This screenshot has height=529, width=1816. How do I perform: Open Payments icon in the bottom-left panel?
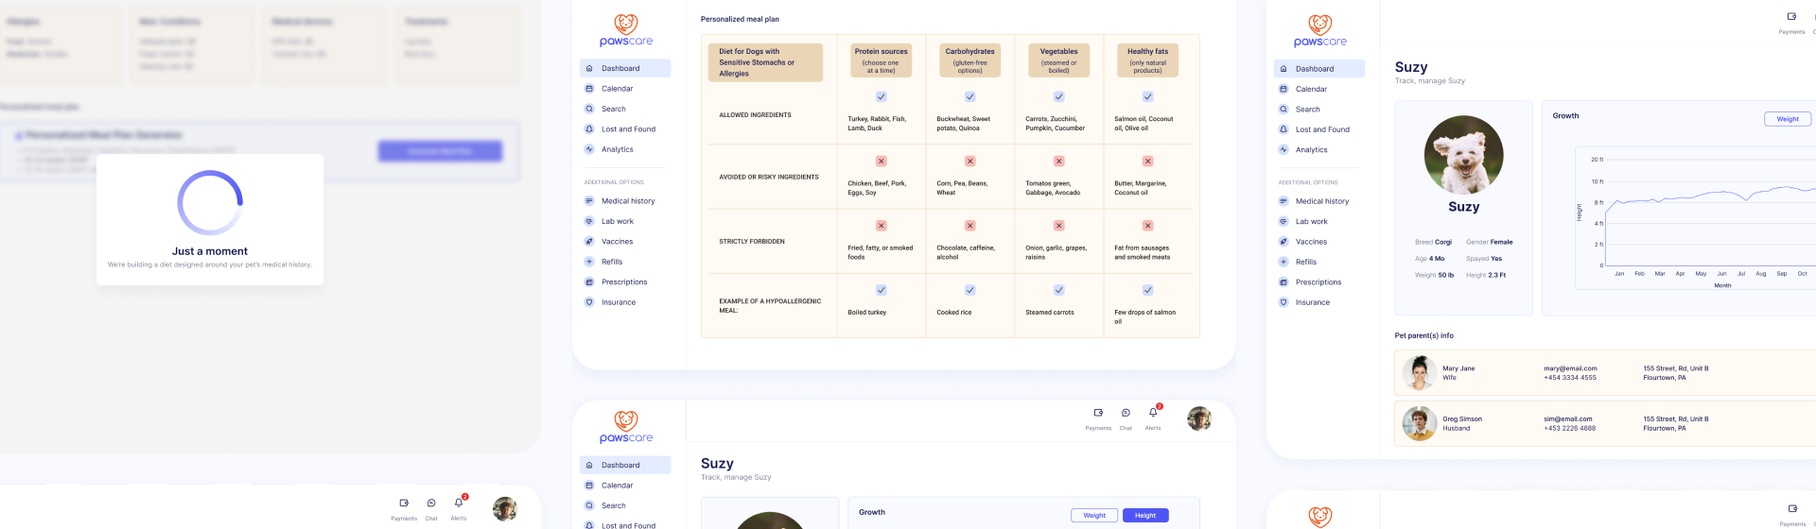pyautogui.click(x=404, y=503)
